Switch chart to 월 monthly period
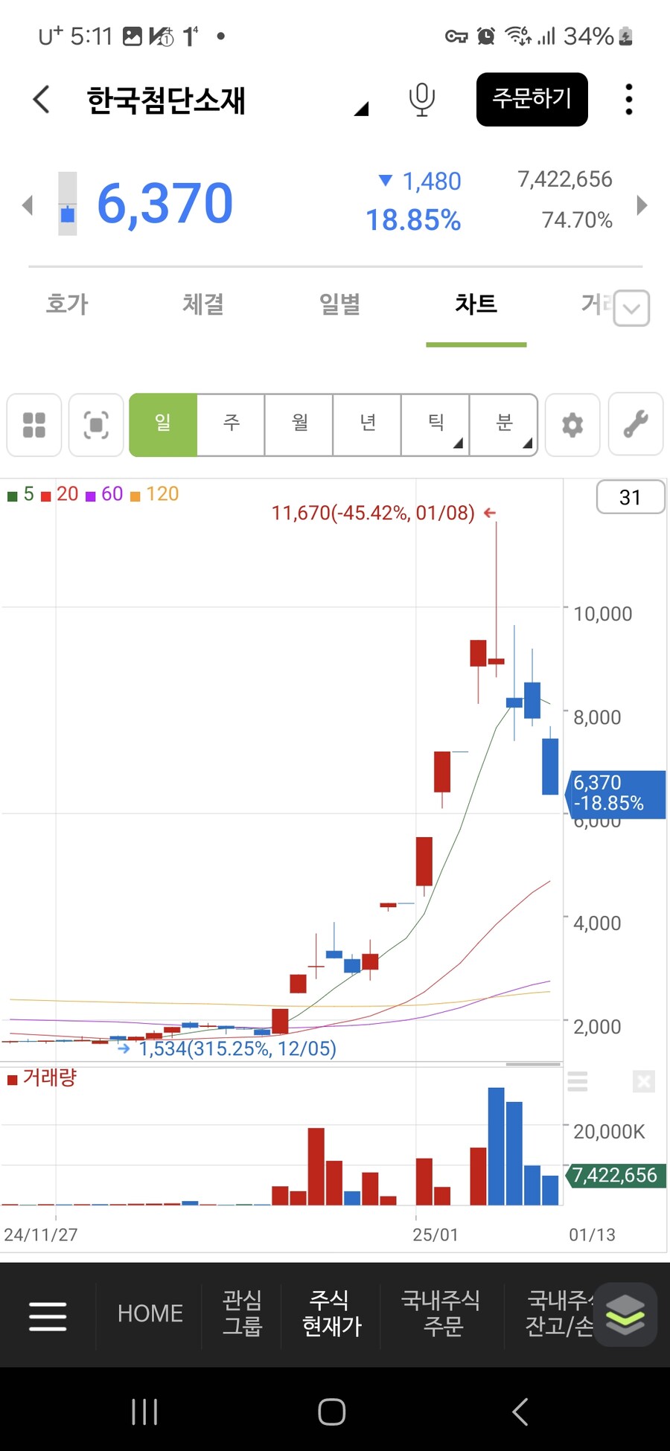 [x=299, y=424]
